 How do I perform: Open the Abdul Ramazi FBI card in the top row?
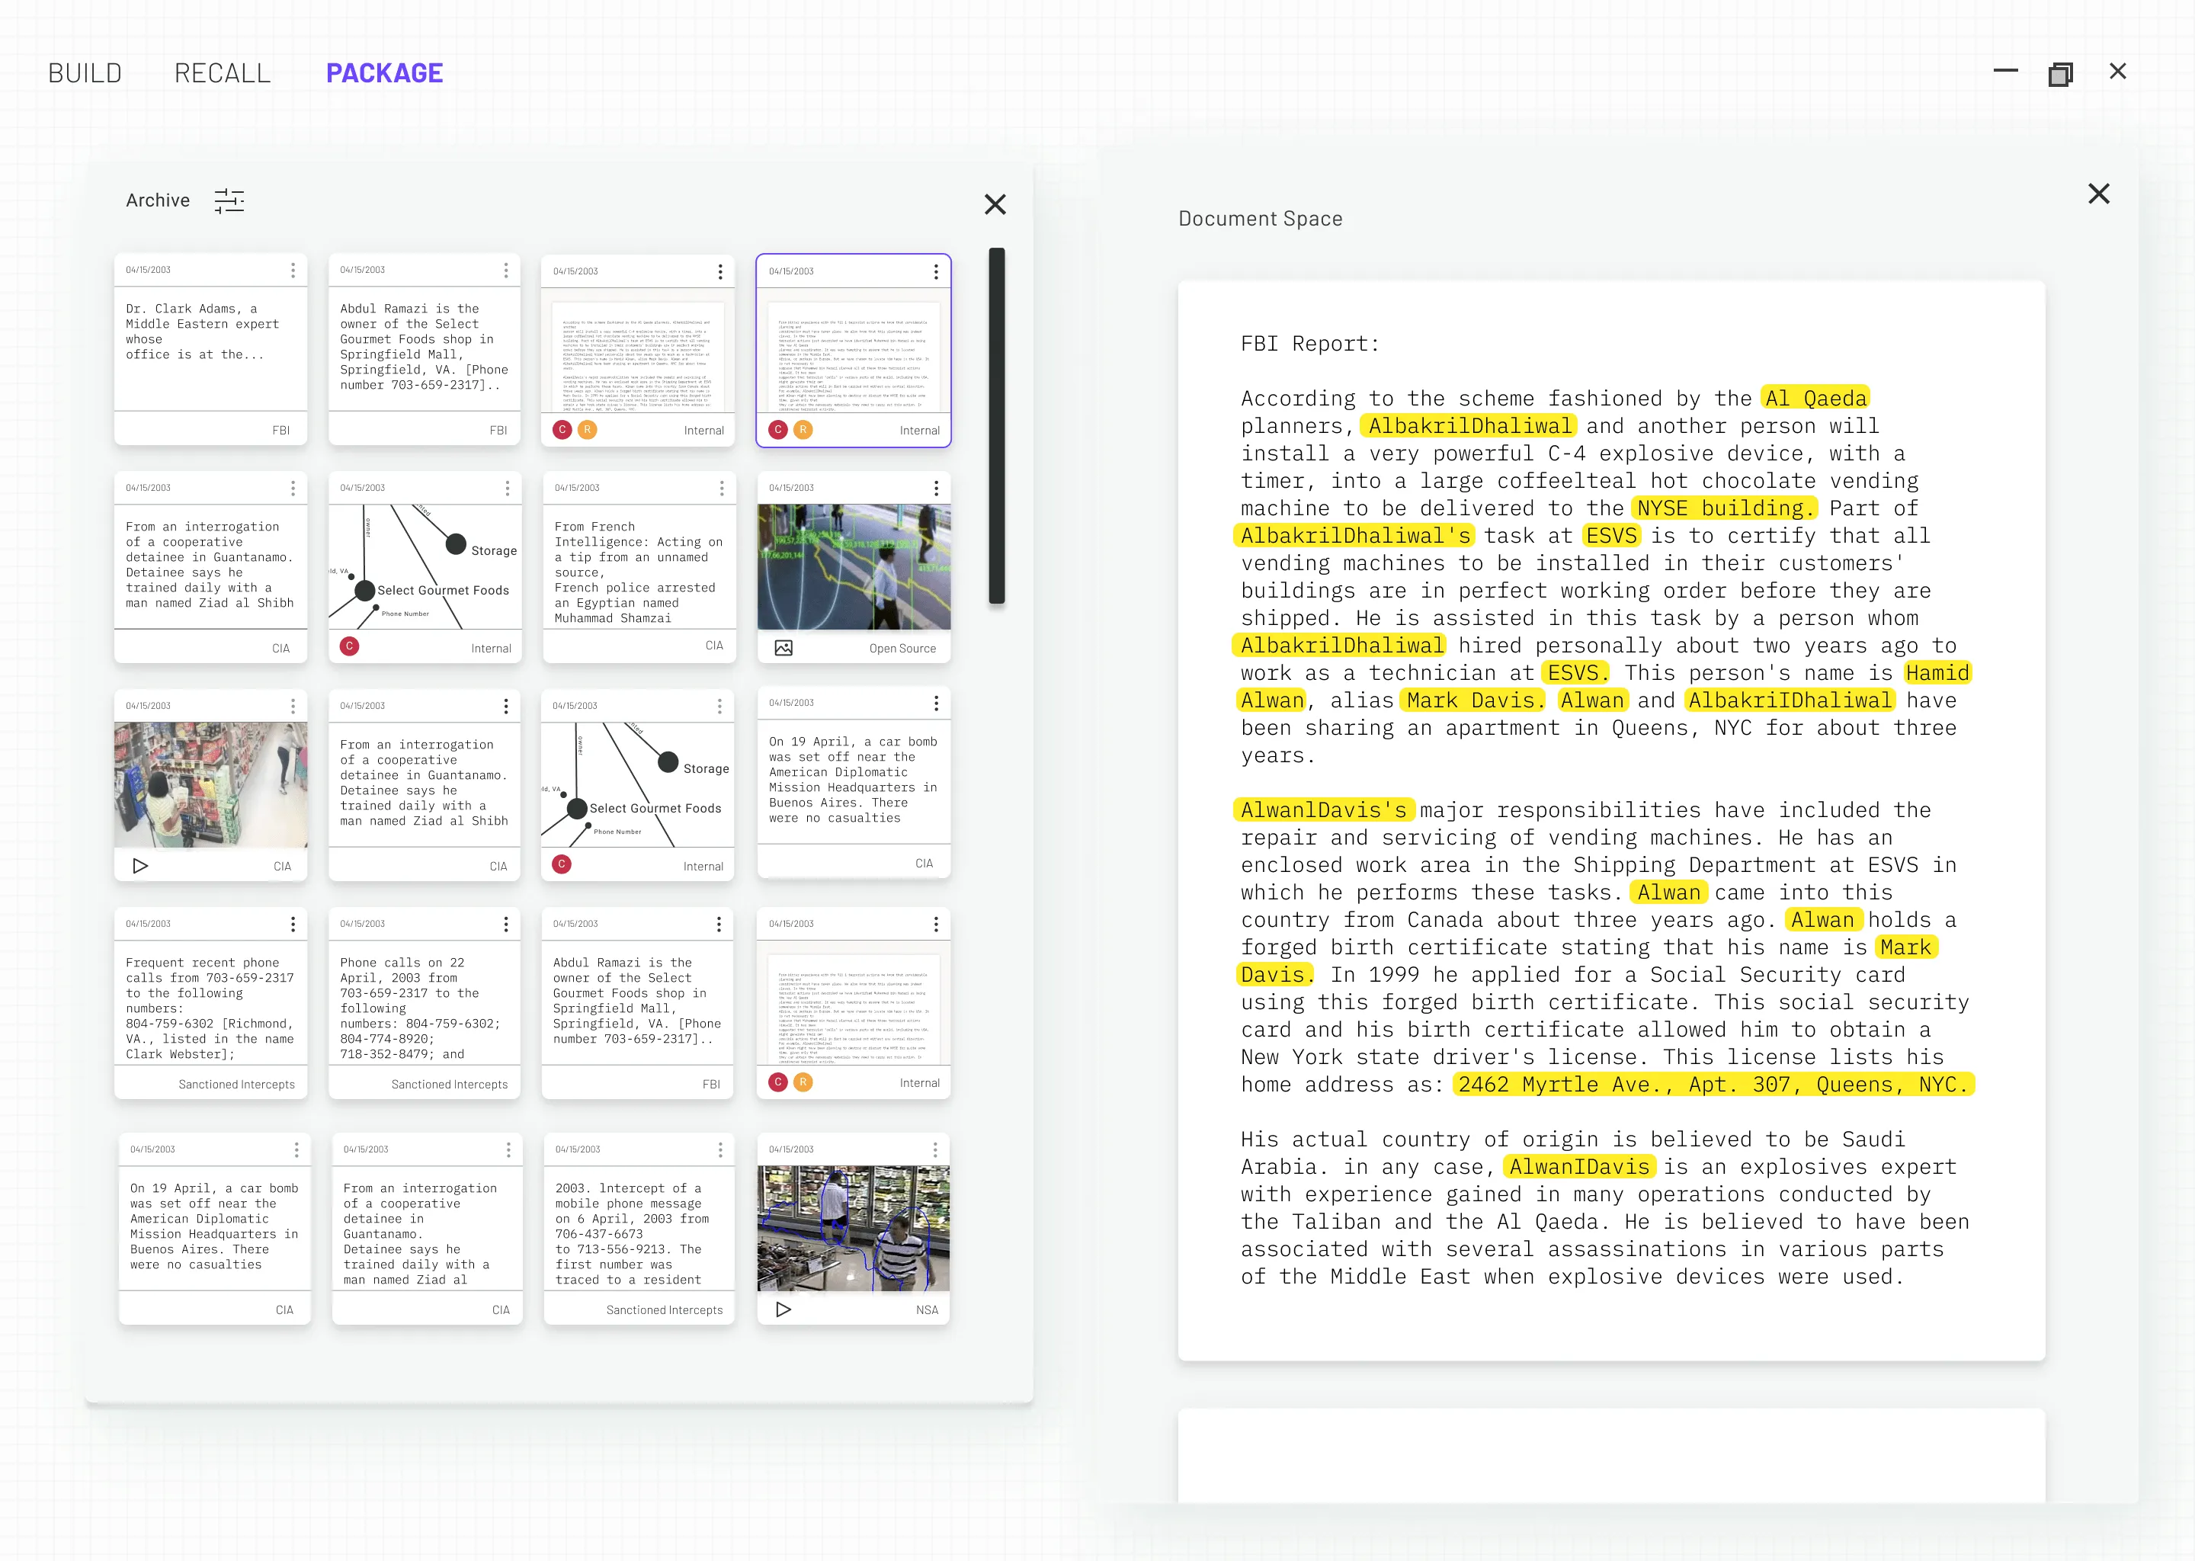pos(424,348)
